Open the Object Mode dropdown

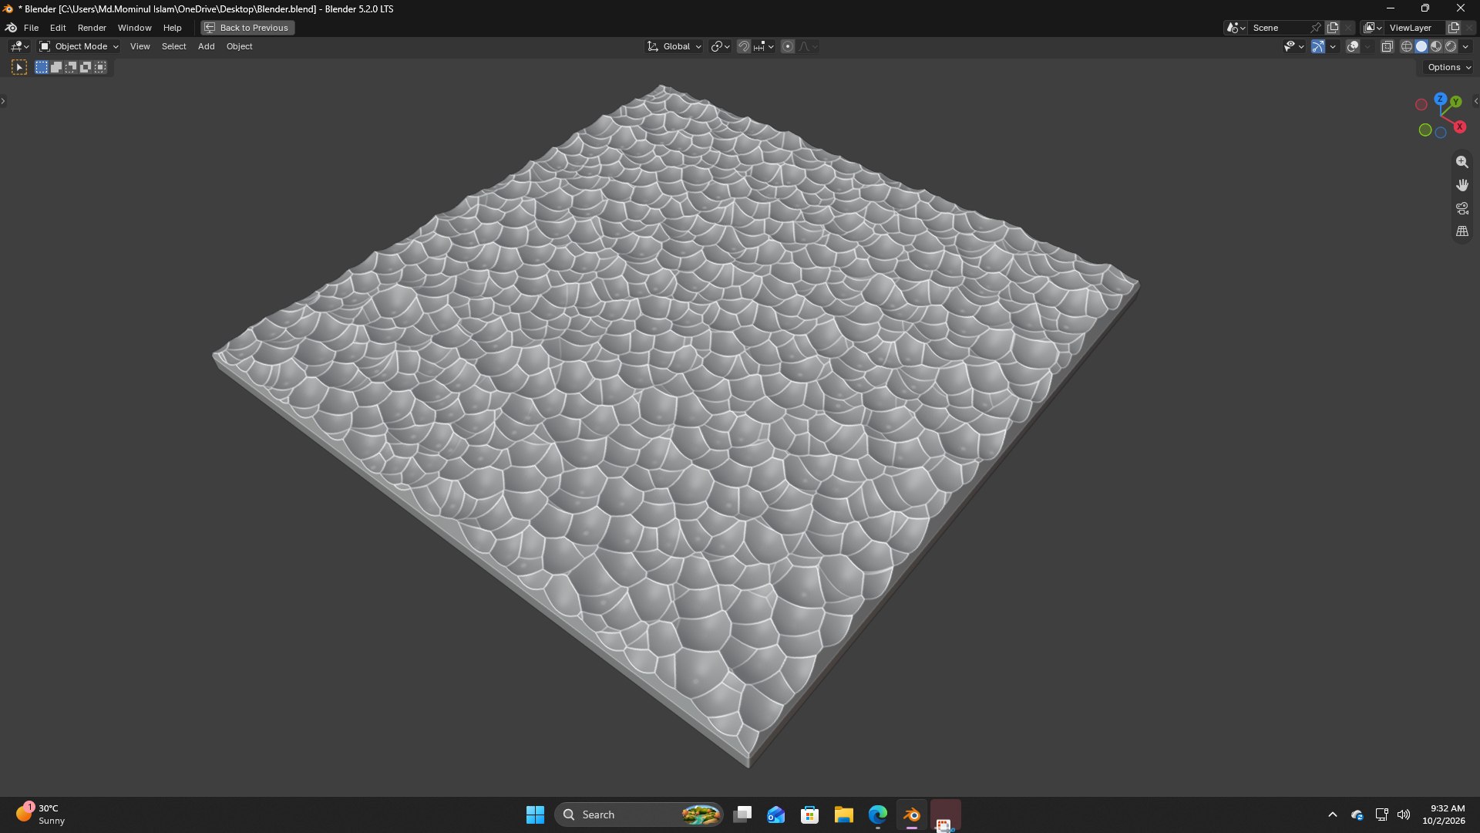click(79, 47)
